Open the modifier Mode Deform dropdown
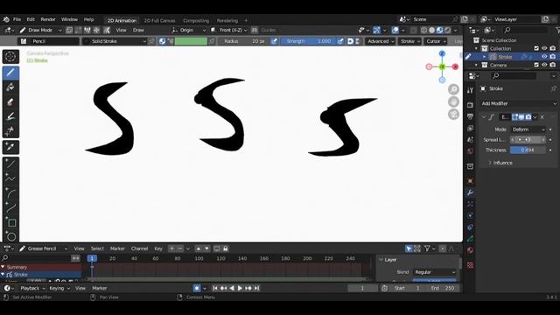This screenshot has height=315, width=560. (x=528, y=129)
